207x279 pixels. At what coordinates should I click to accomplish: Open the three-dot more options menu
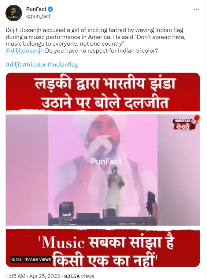click(x=196, y=9)
